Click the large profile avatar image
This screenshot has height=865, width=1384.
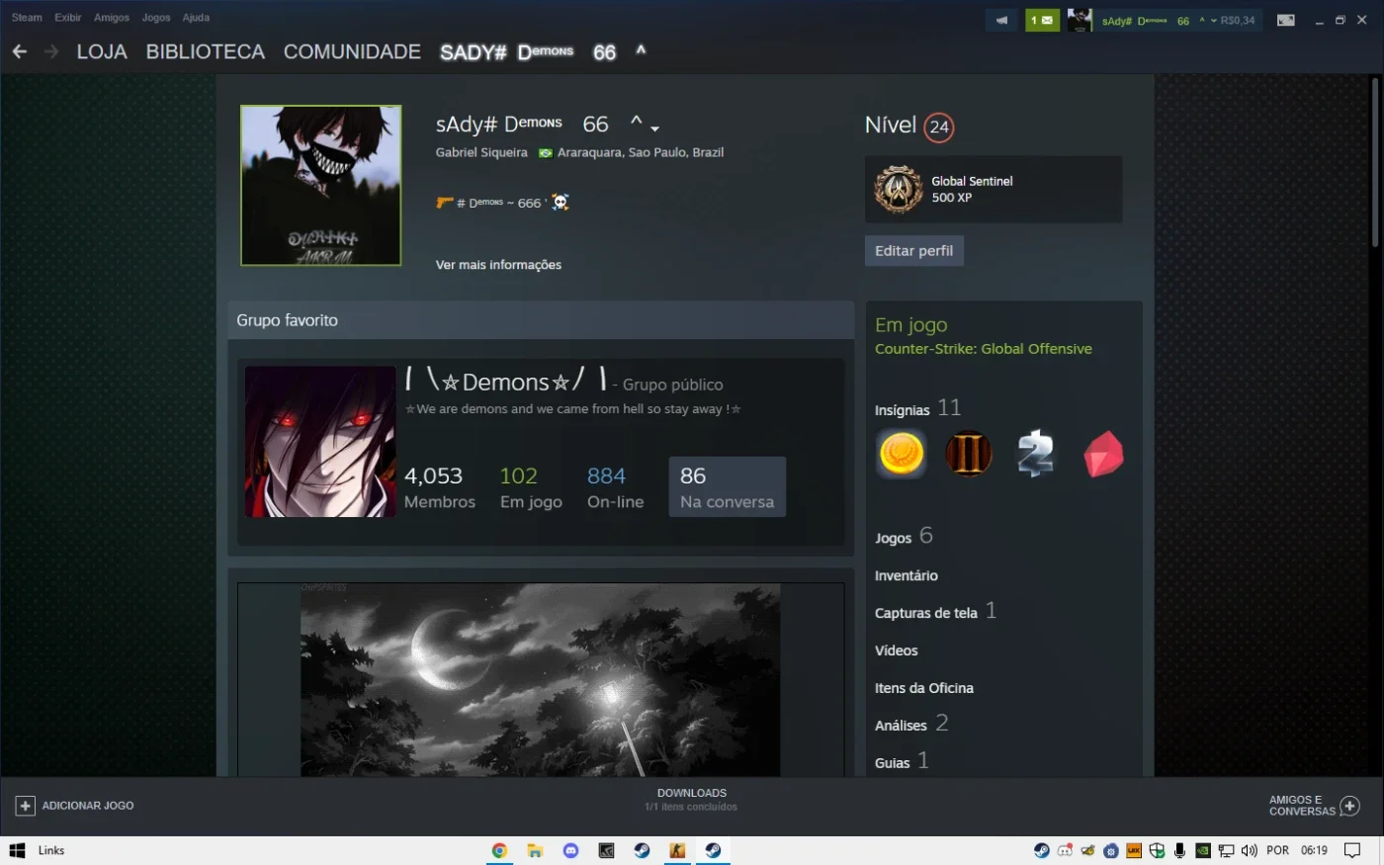click(321, 186)
